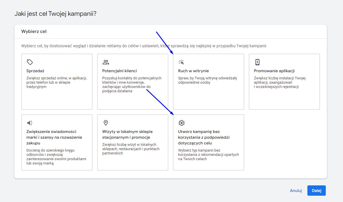Click the Wybierz cel section header
Image resolution: width=343 pixels, height=202 pixels.
(34, 32)
